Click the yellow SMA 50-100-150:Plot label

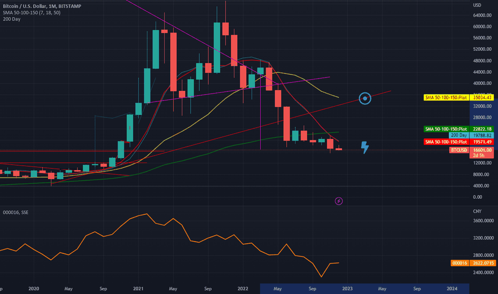click(446, 97)
